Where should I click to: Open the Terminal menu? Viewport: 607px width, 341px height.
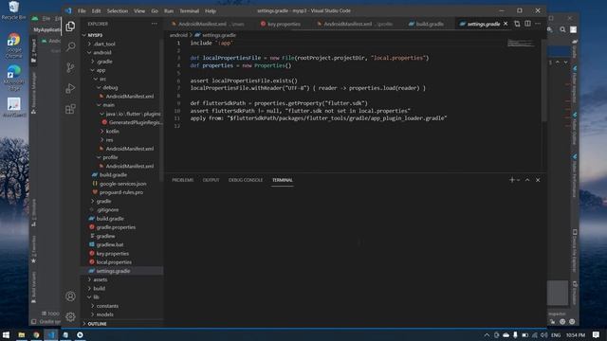[190, 10]
